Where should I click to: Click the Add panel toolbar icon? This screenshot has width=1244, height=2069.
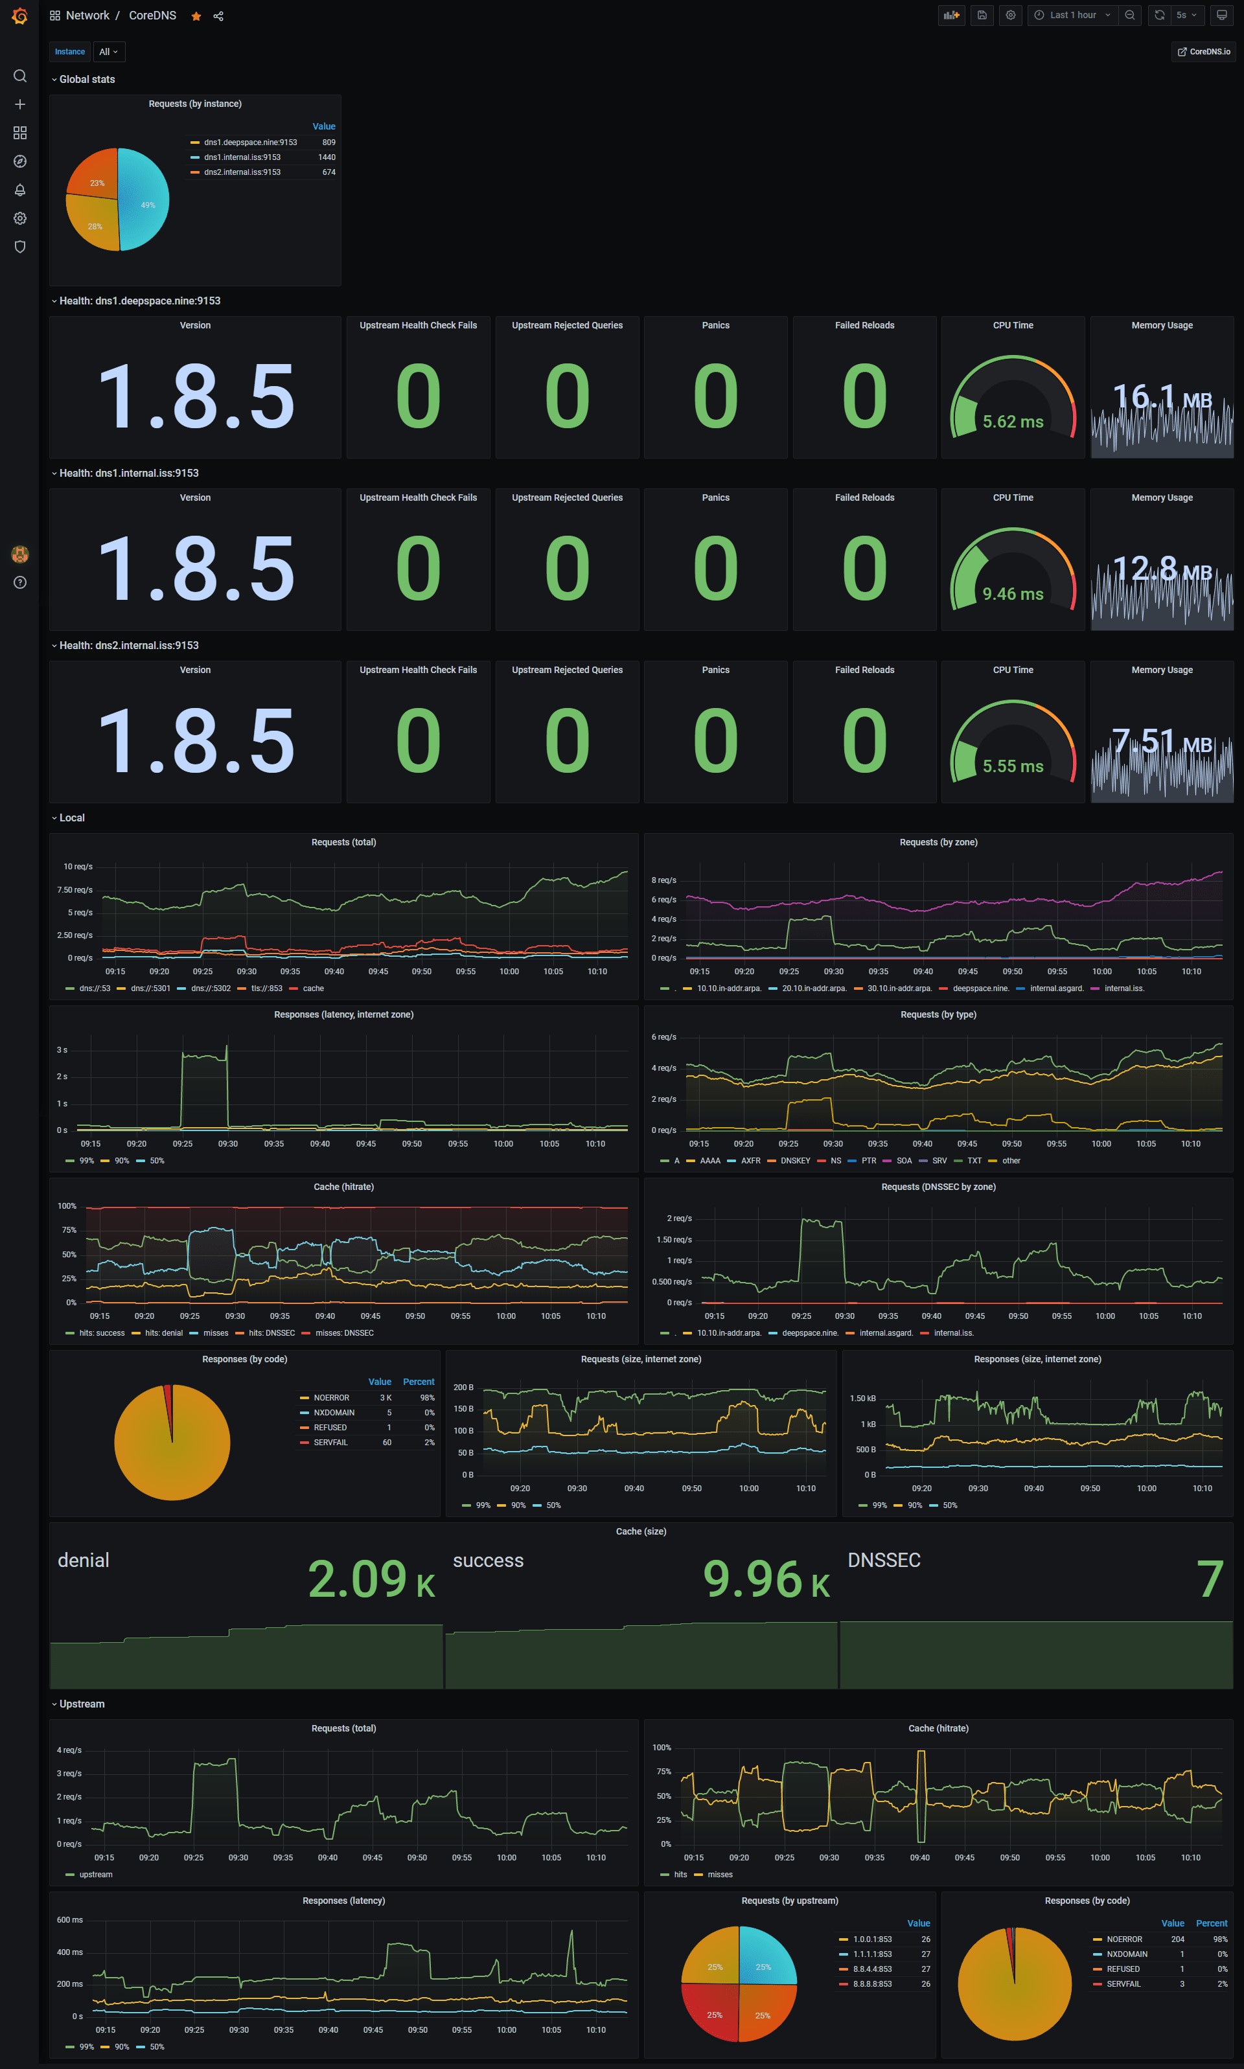[x=950, y=15]
